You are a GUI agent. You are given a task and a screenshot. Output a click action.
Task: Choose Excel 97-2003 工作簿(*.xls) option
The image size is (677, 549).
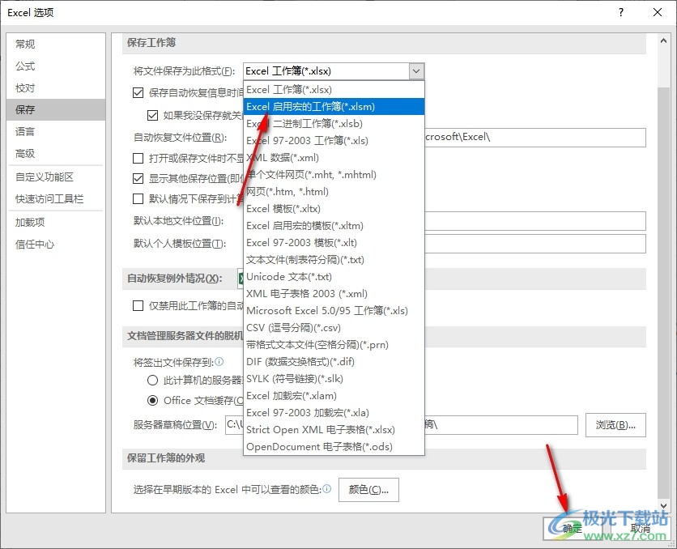coord(334,140)
